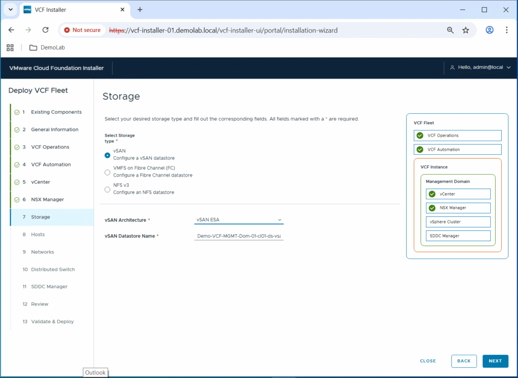Choose the NFS v3 storage option
Image resolution: width=518 pixels, height=378 pixels.
107,189
